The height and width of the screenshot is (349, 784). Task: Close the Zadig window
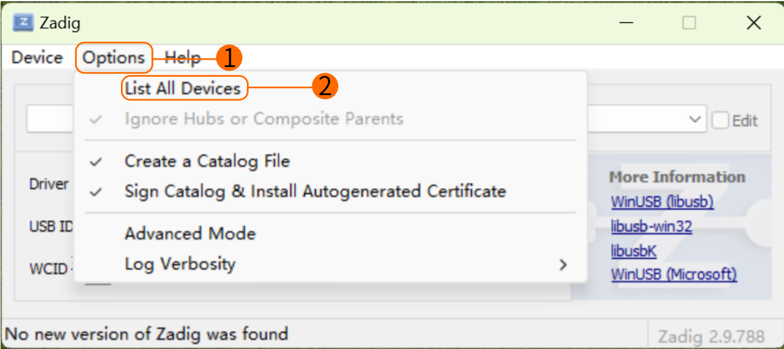pyautogui.click(x=753, y=23)
